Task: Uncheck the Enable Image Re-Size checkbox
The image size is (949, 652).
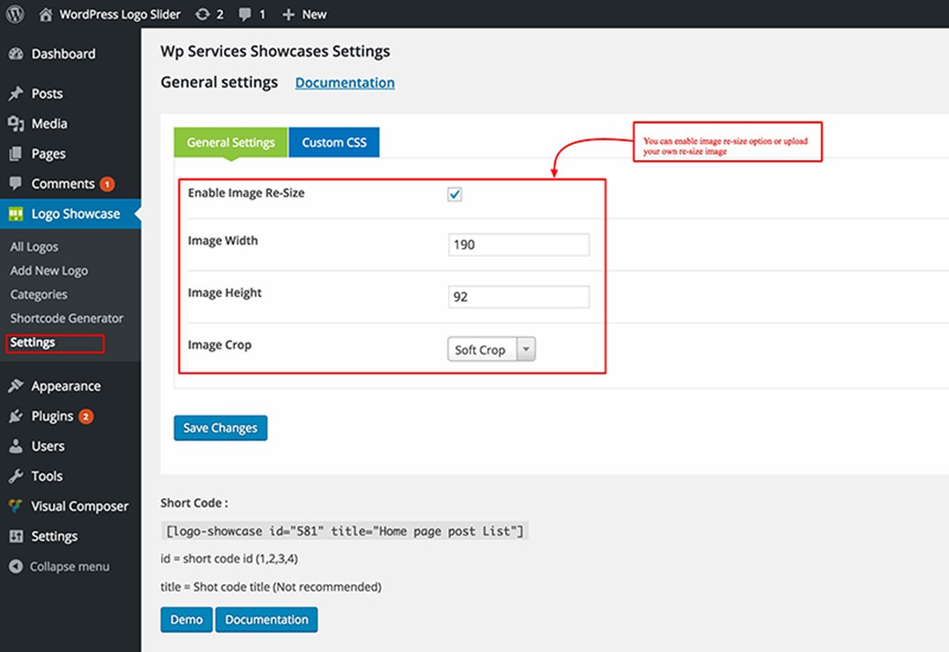Action: coord(455,195)
